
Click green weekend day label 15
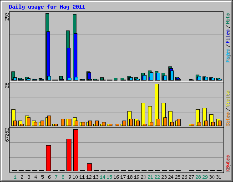point(109,177)
